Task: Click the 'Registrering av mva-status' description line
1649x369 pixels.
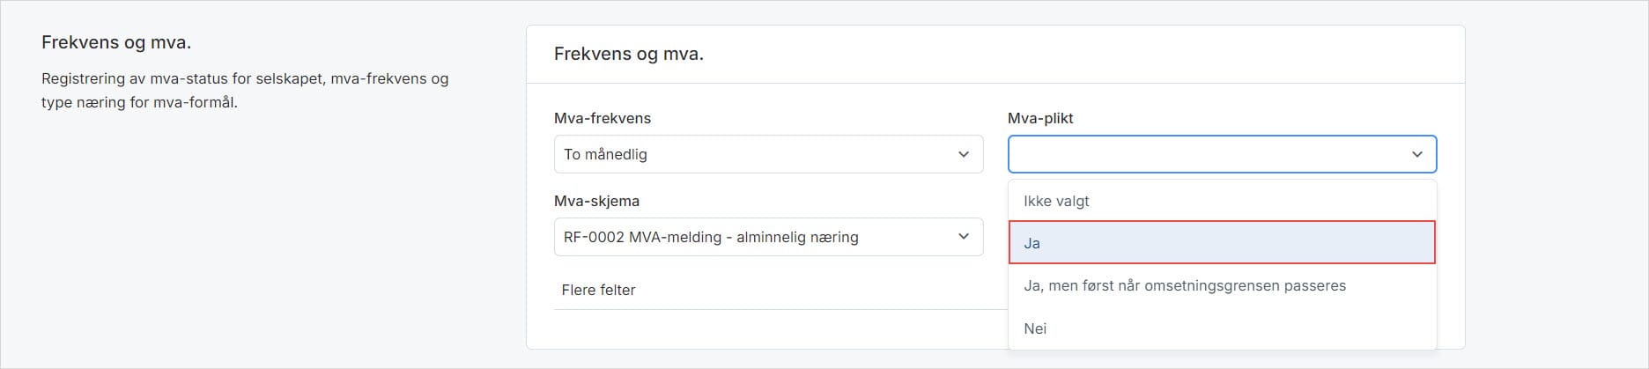Action: [245, 78]
